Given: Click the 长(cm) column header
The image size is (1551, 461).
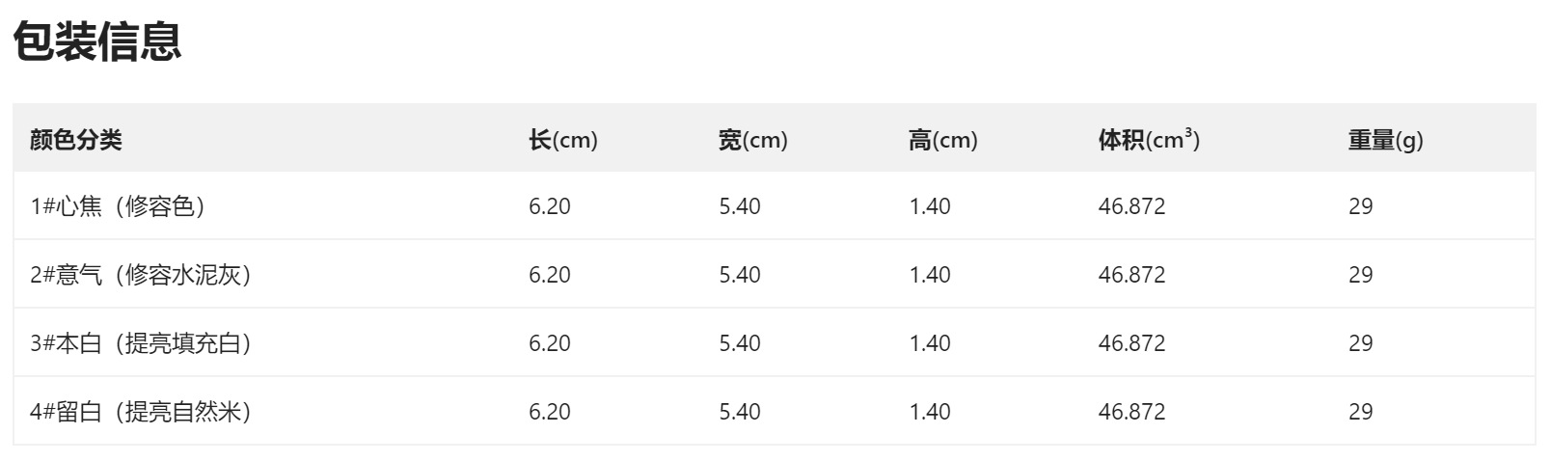Looking at the screenshot, I should tap(563, 140).
